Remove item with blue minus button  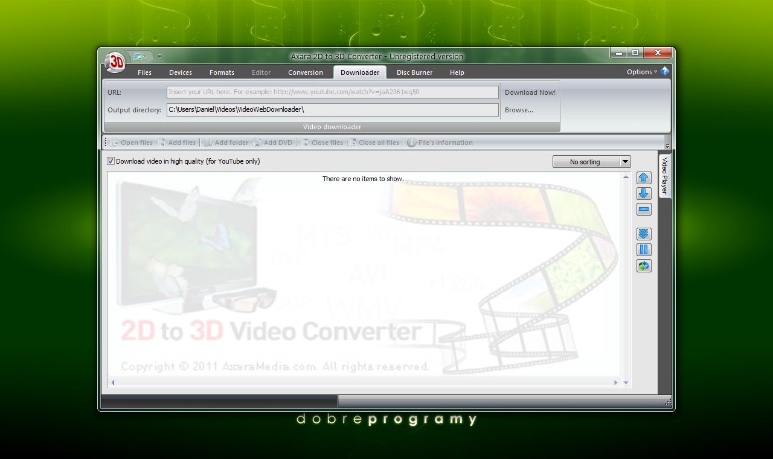click(644, 210)
